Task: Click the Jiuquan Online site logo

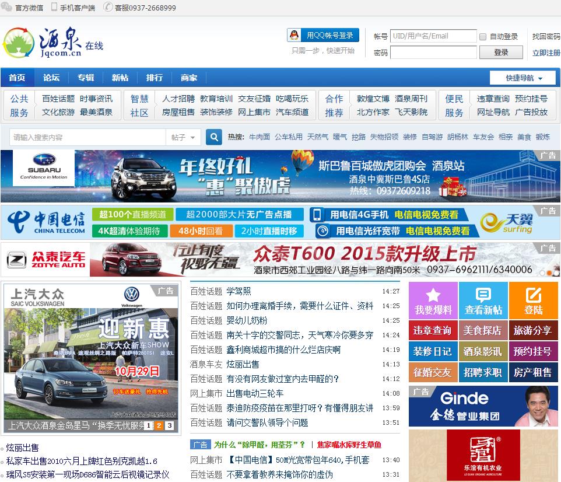Action: coord(53,42)
